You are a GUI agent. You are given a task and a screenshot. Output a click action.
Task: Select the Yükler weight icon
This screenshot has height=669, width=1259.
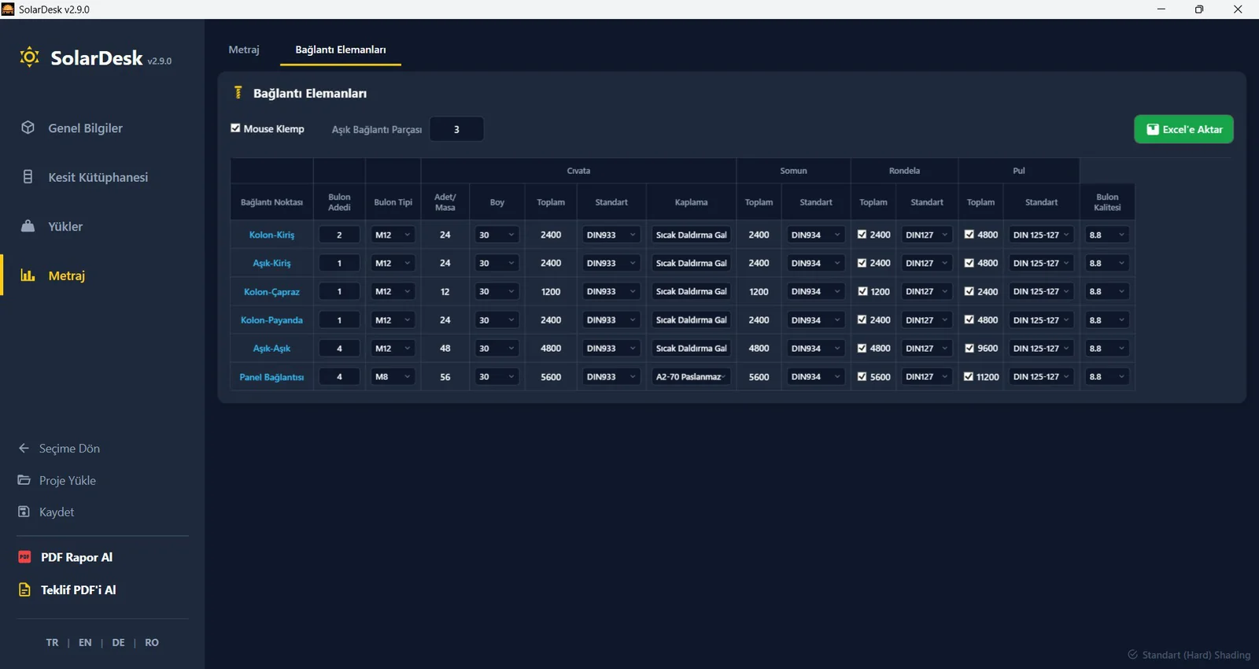(28, 226)
